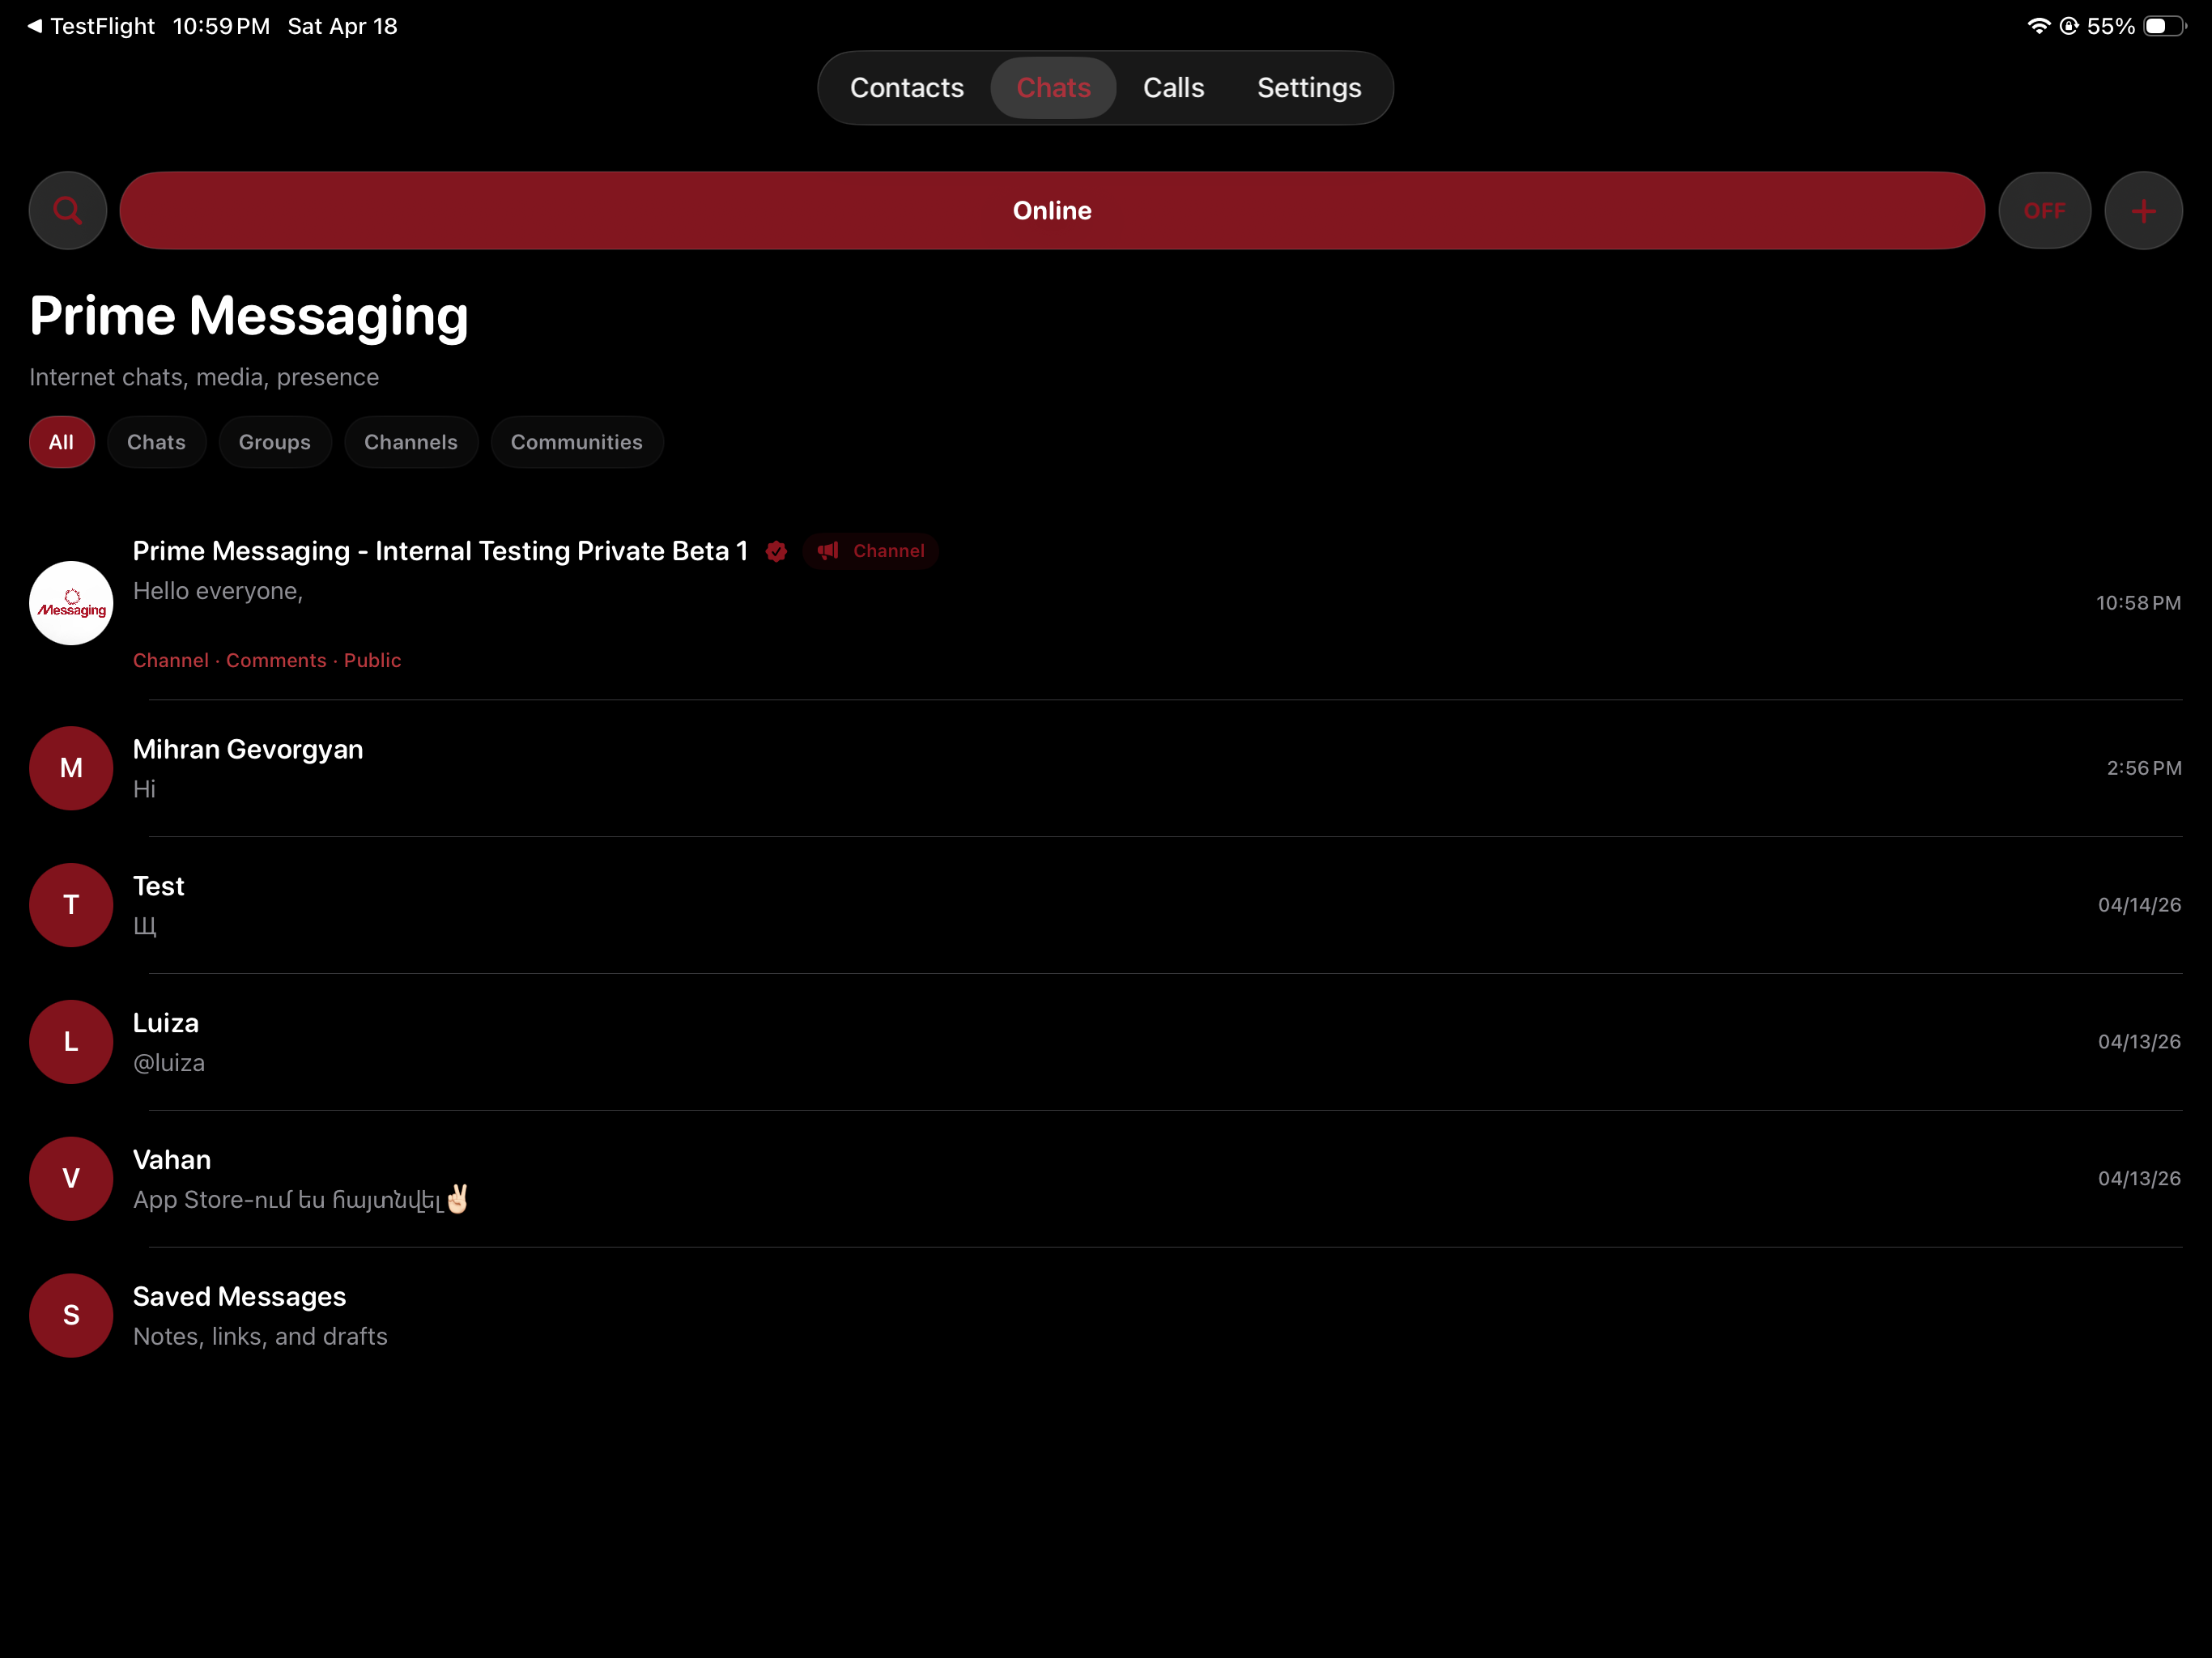Viewport: 2212px width, 1658px height.
Task: Open Test chat T avatar
Action: [71, 905]
